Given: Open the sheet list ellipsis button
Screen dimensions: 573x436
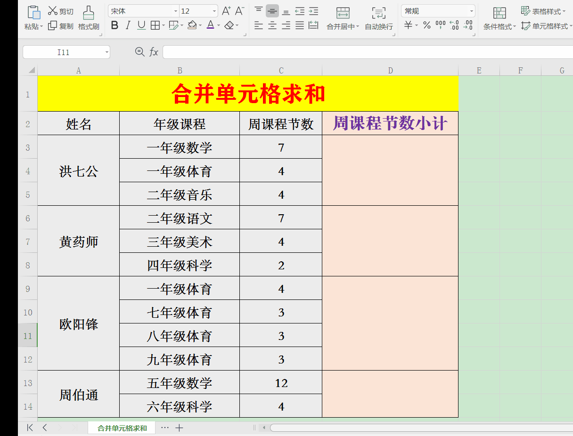Looking at the screenshot, I should coord(164,428).
